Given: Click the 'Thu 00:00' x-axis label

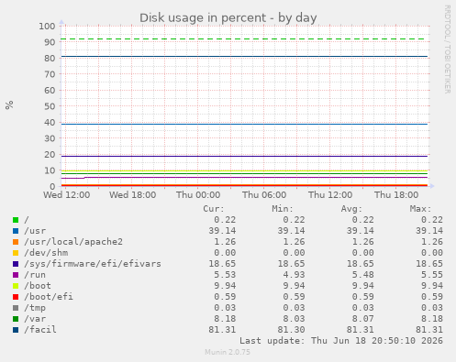Looking at the screenshot, I should click(198, 195).
